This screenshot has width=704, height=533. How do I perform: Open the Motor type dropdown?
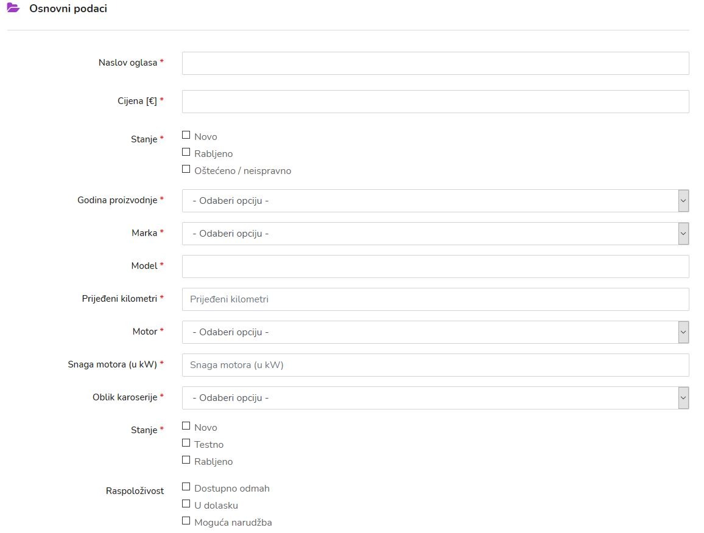pyautogui.click(x=435, y=332)
